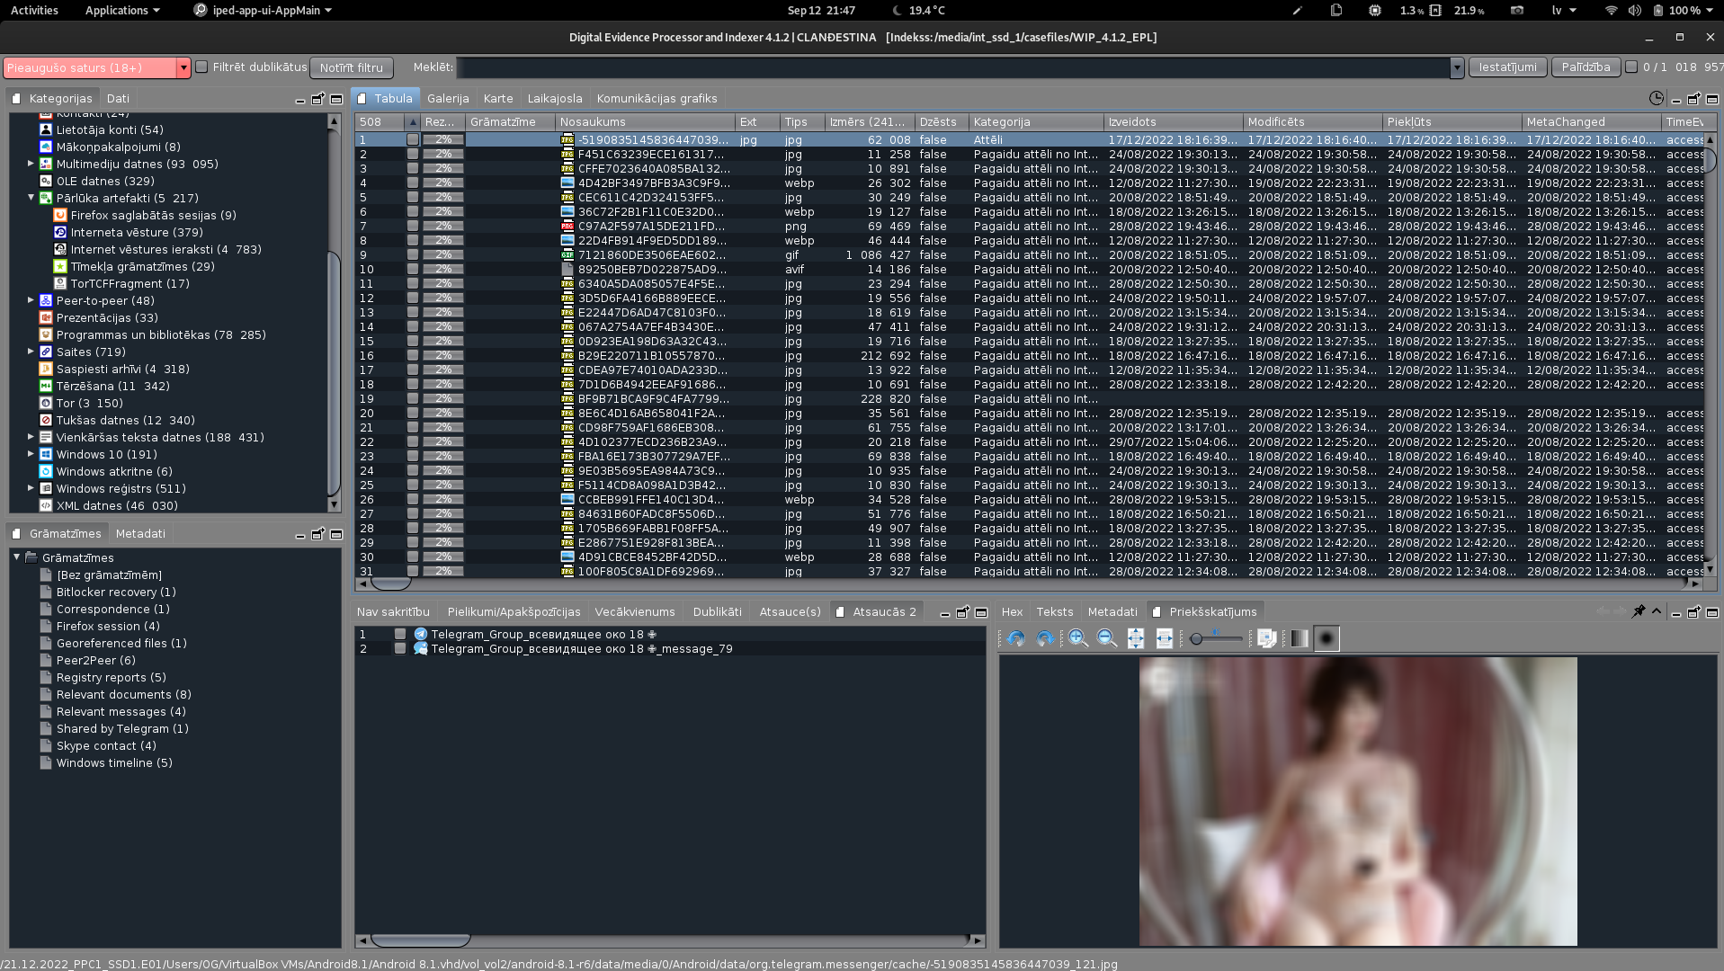Click the preview brightness slider
The width and height of the screenshot is (1724, 971).
1218,638
